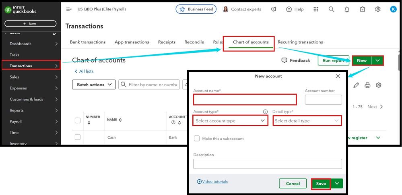
Task: Go to the Next page of accounts
Action: click(x=375, y=107)
